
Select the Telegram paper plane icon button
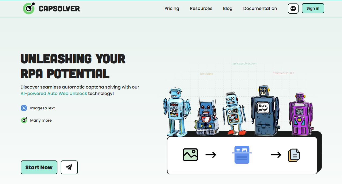[x=69, y=167]
